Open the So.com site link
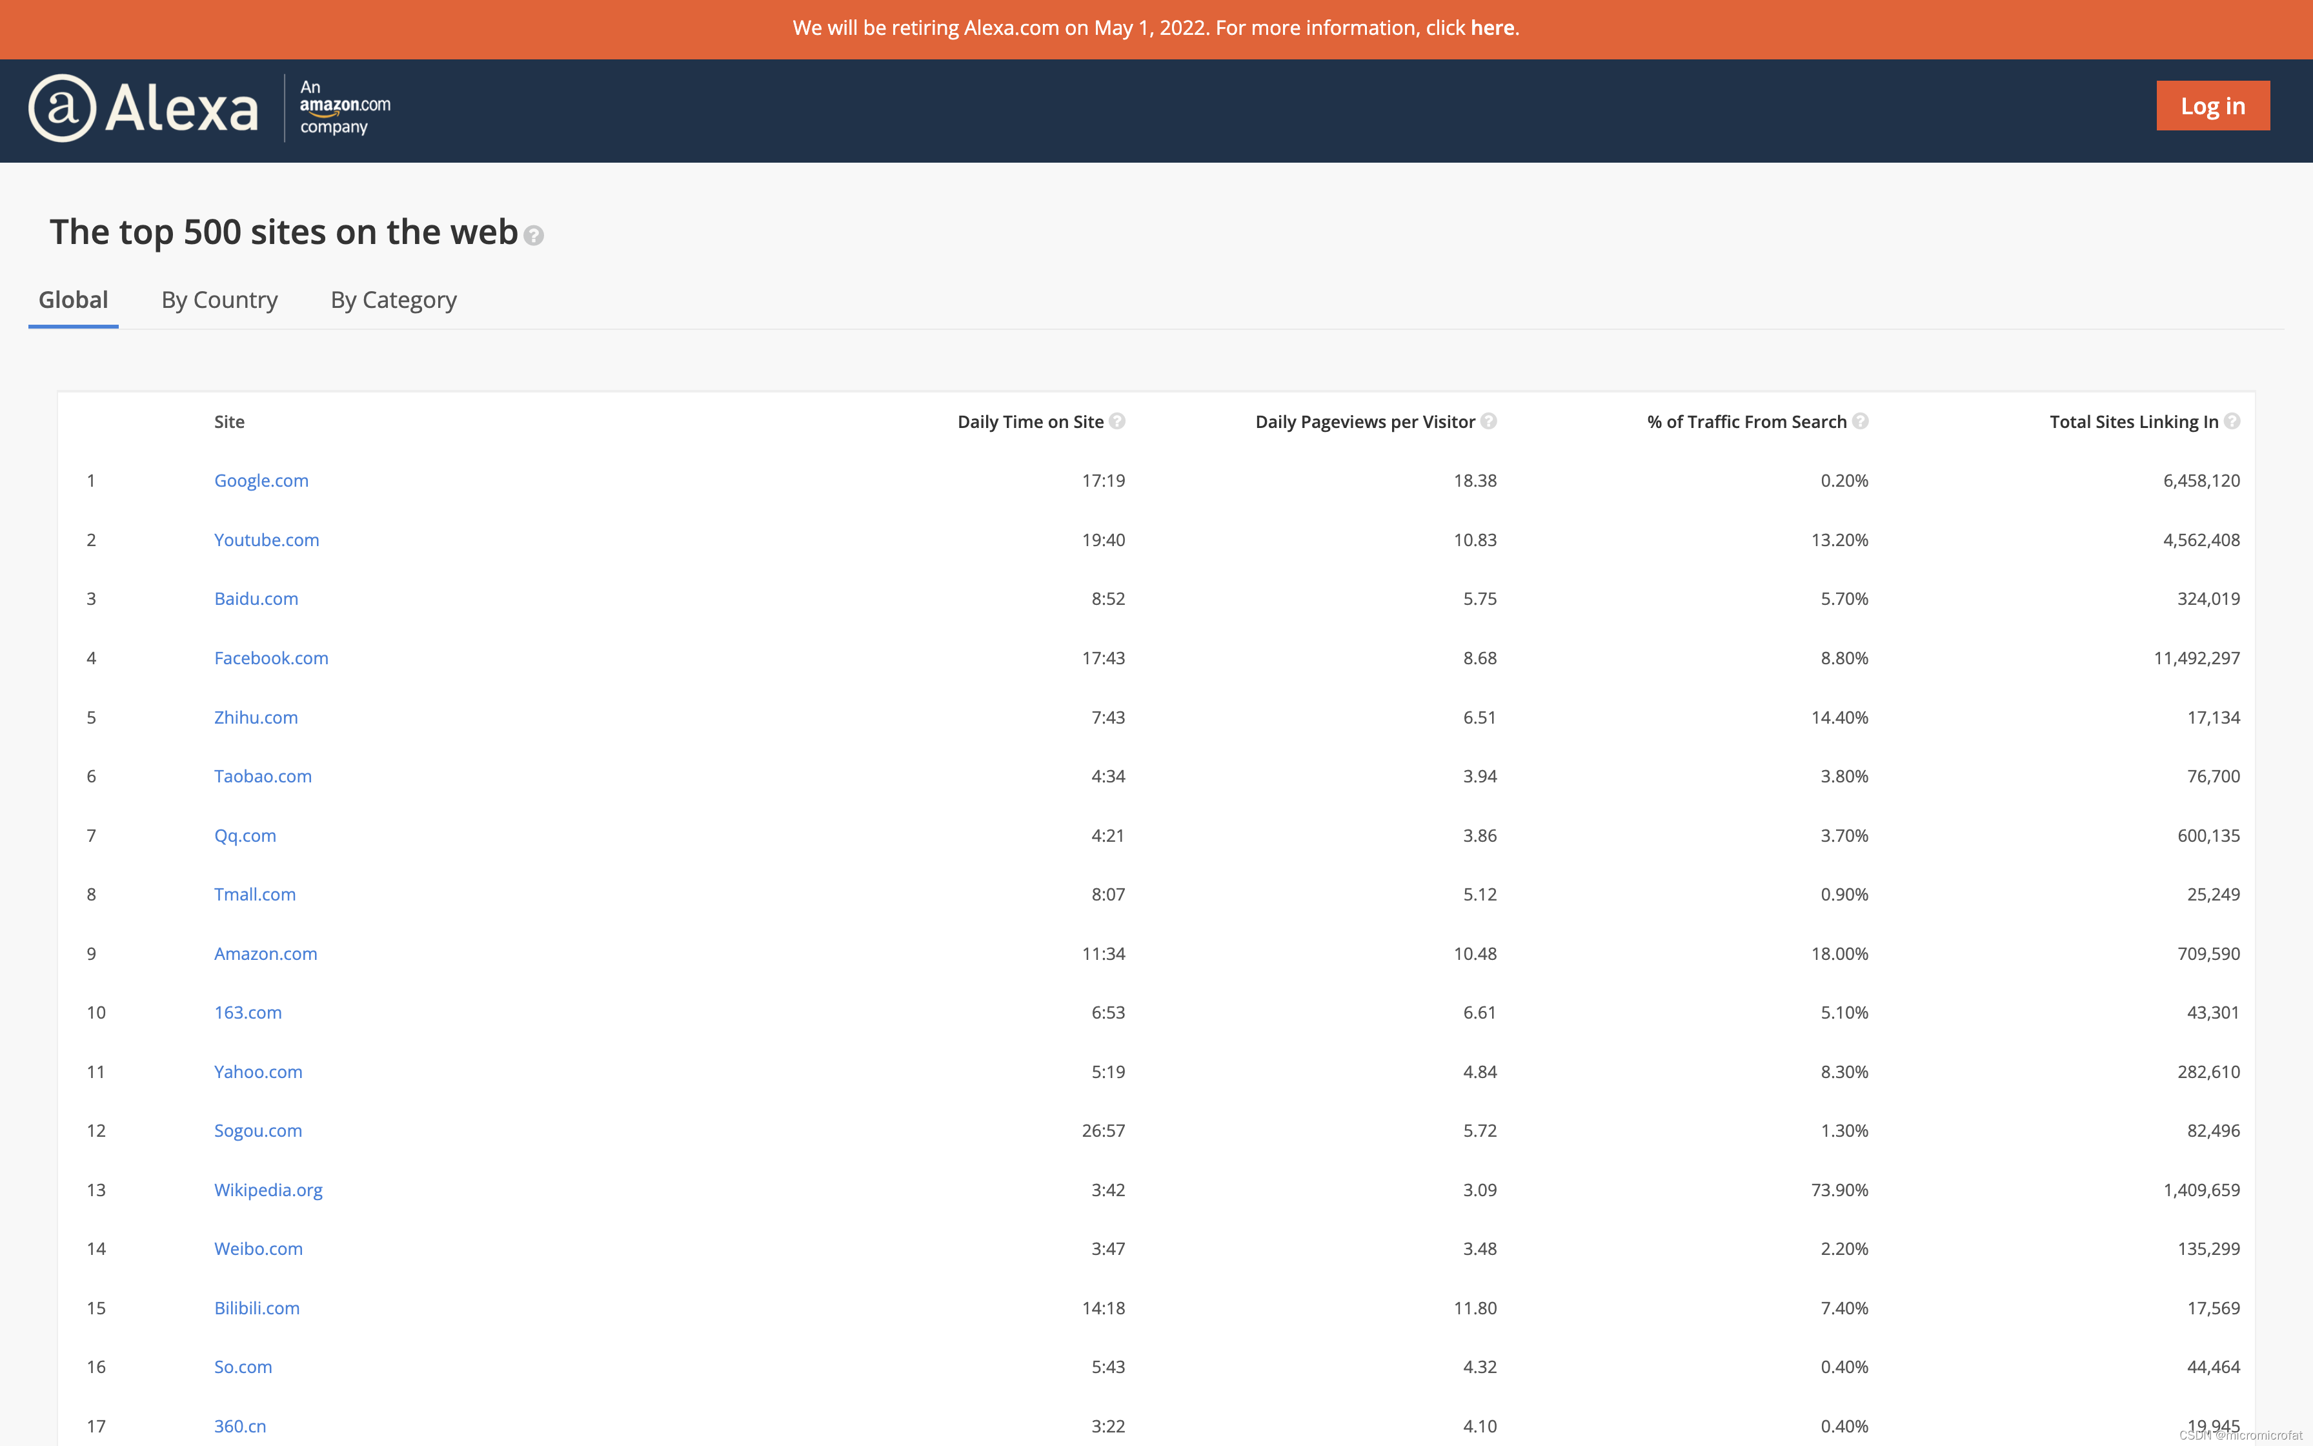The image size is (2313, 1446). coord(243,1367)
